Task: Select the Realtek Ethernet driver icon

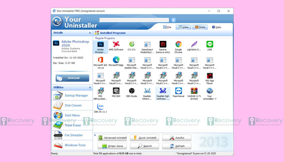Action: pyautogui.click(x=147, y=94)
